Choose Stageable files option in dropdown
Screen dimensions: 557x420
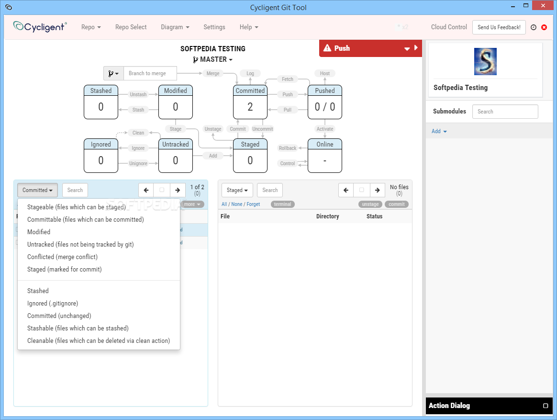[99, 207]
